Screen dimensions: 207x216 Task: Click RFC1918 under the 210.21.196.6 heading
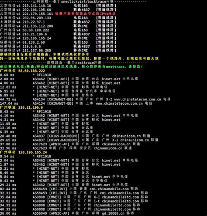pos(44,112)
